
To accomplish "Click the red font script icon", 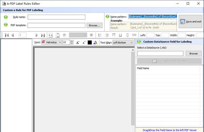I will click(43, 42).
